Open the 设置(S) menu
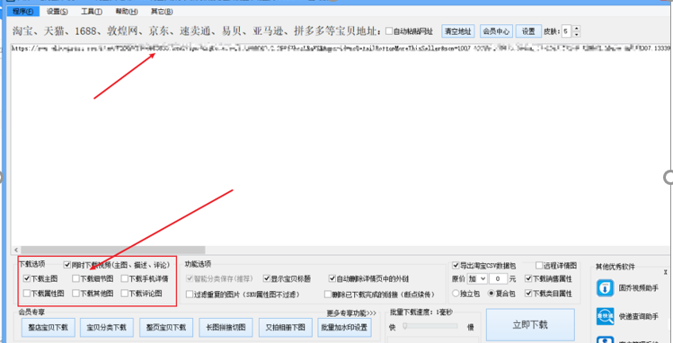Screen dimensions: 673x343 tap(58, 12)
